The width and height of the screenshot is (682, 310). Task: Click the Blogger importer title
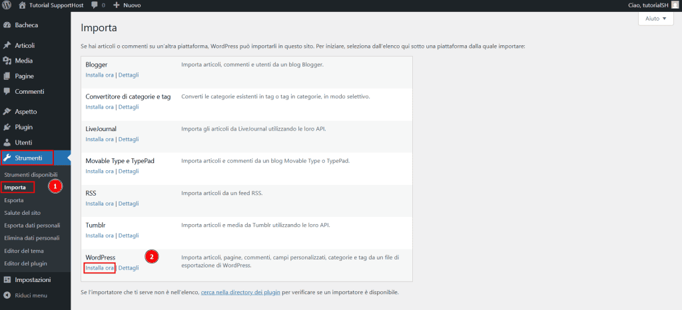[97, 65]
